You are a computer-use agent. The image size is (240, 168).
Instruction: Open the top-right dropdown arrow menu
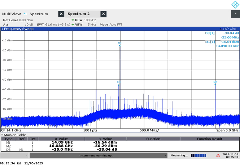point(235,14)
